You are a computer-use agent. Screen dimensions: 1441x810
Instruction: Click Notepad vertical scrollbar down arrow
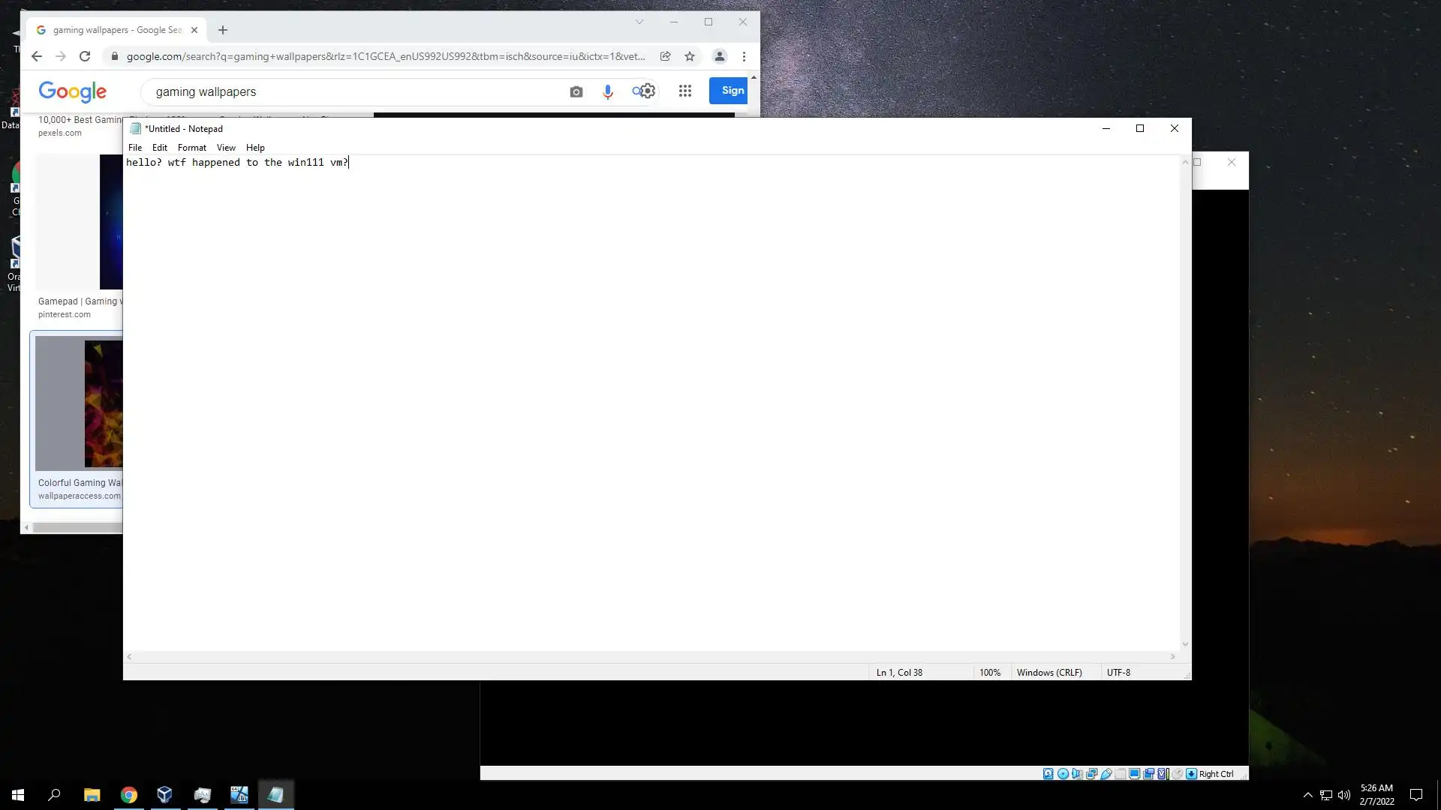(x=1185, y=644)
